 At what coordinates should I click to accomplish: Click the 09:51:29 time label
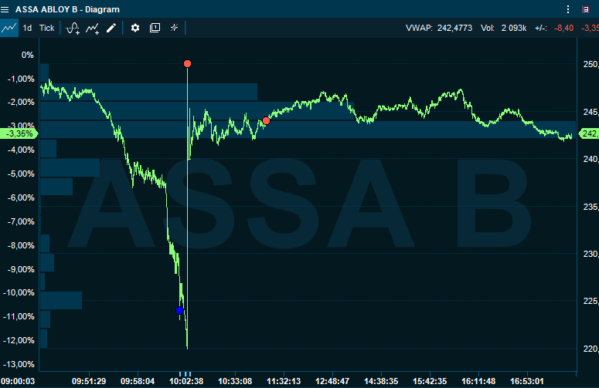[x=89, y=381]
